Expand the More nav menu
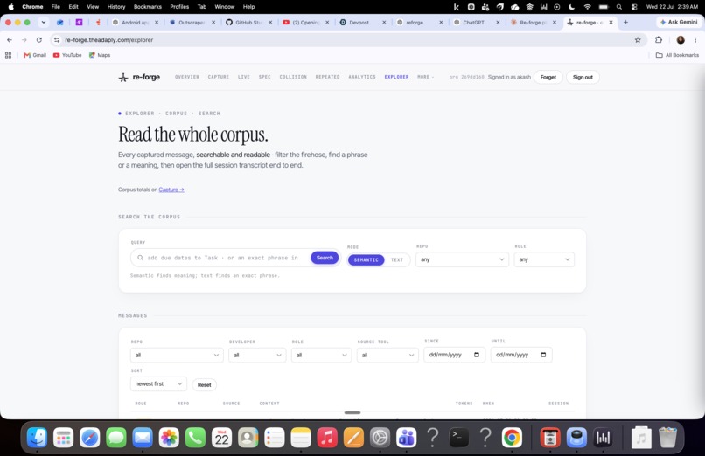Image resolution: width=705 pixels, height=456 pixels. pyautogui.click(x=425, y=77)
